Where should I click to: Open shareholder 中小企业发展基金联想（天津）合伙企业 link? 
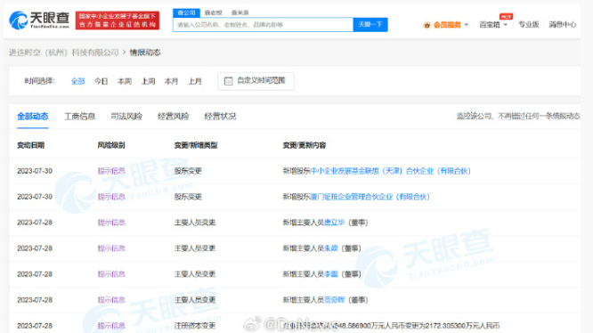tap(390, 171)
